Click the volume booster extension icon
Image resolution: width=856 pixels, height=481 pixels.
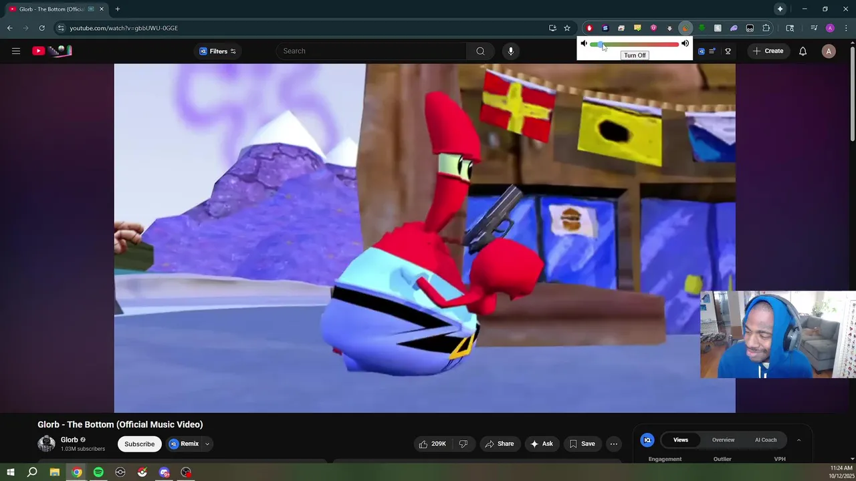click(x=685, y=28)
